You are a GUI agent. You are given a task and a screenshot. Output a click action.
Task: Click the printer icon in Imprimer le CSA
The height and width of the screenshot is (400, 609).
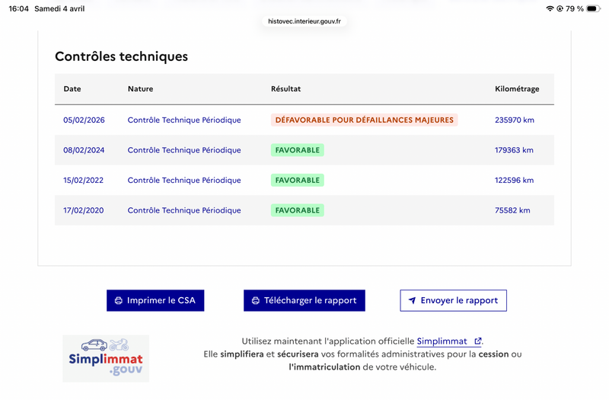click(118, 301)
